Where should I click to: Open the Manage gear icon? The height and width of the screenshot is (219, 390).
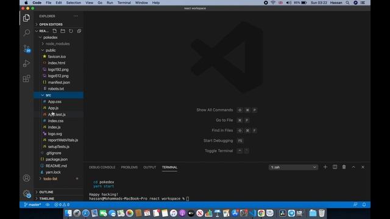tap(26, 193)
